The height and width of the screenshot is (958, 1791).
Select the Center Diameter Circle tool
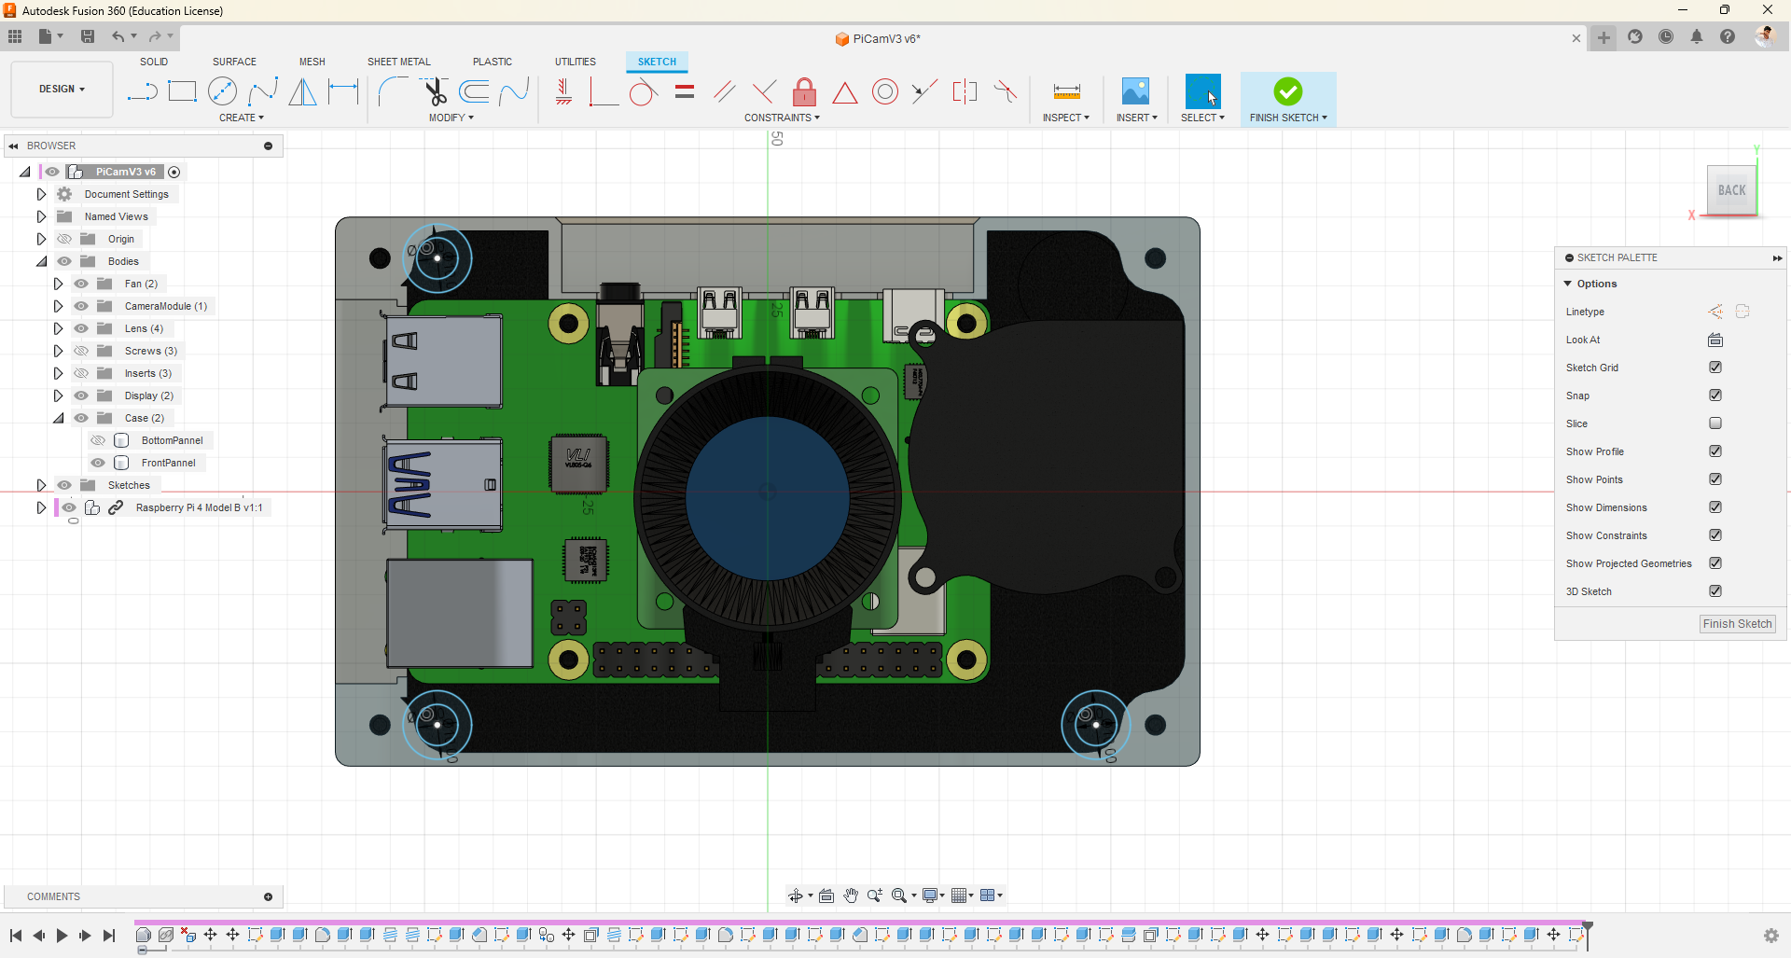pos(222,91)
